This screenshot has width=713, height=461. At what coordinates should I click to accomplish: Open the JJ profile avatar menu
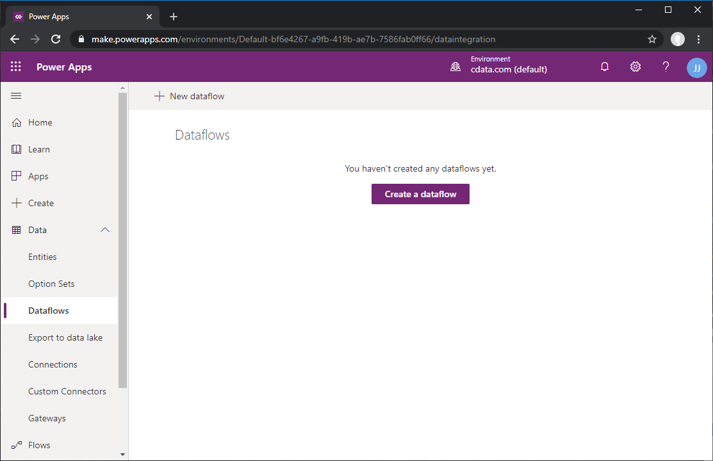(x=696, y=67)
